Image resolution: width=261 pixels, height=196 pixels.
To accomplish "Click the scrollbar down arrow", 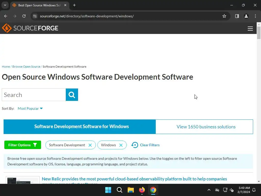I will click(259, 181).
